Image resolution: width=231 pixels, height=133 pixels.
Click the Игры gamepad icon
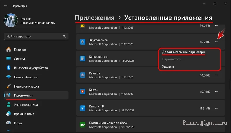click(x=9, y=123)
